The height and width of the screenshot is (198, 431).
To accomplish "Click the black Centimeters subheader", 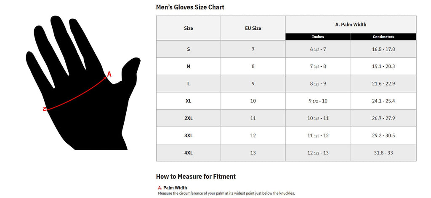I will 383,37.
